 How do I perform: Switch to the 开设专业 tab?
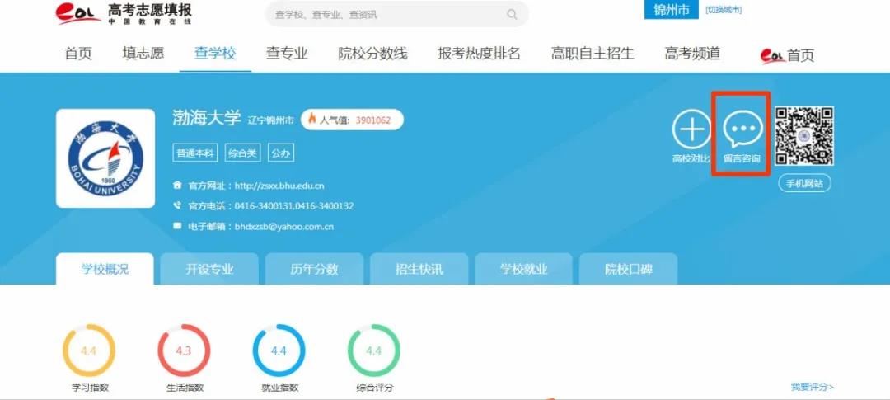click(209, 269)
